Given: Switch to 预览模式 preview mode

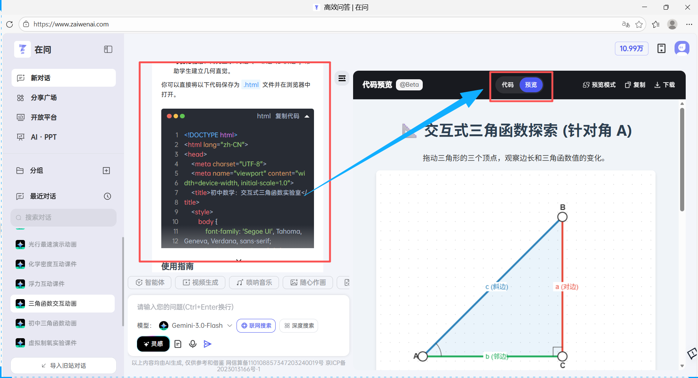Looking at the screenshot, I should (x=599, y=85).
